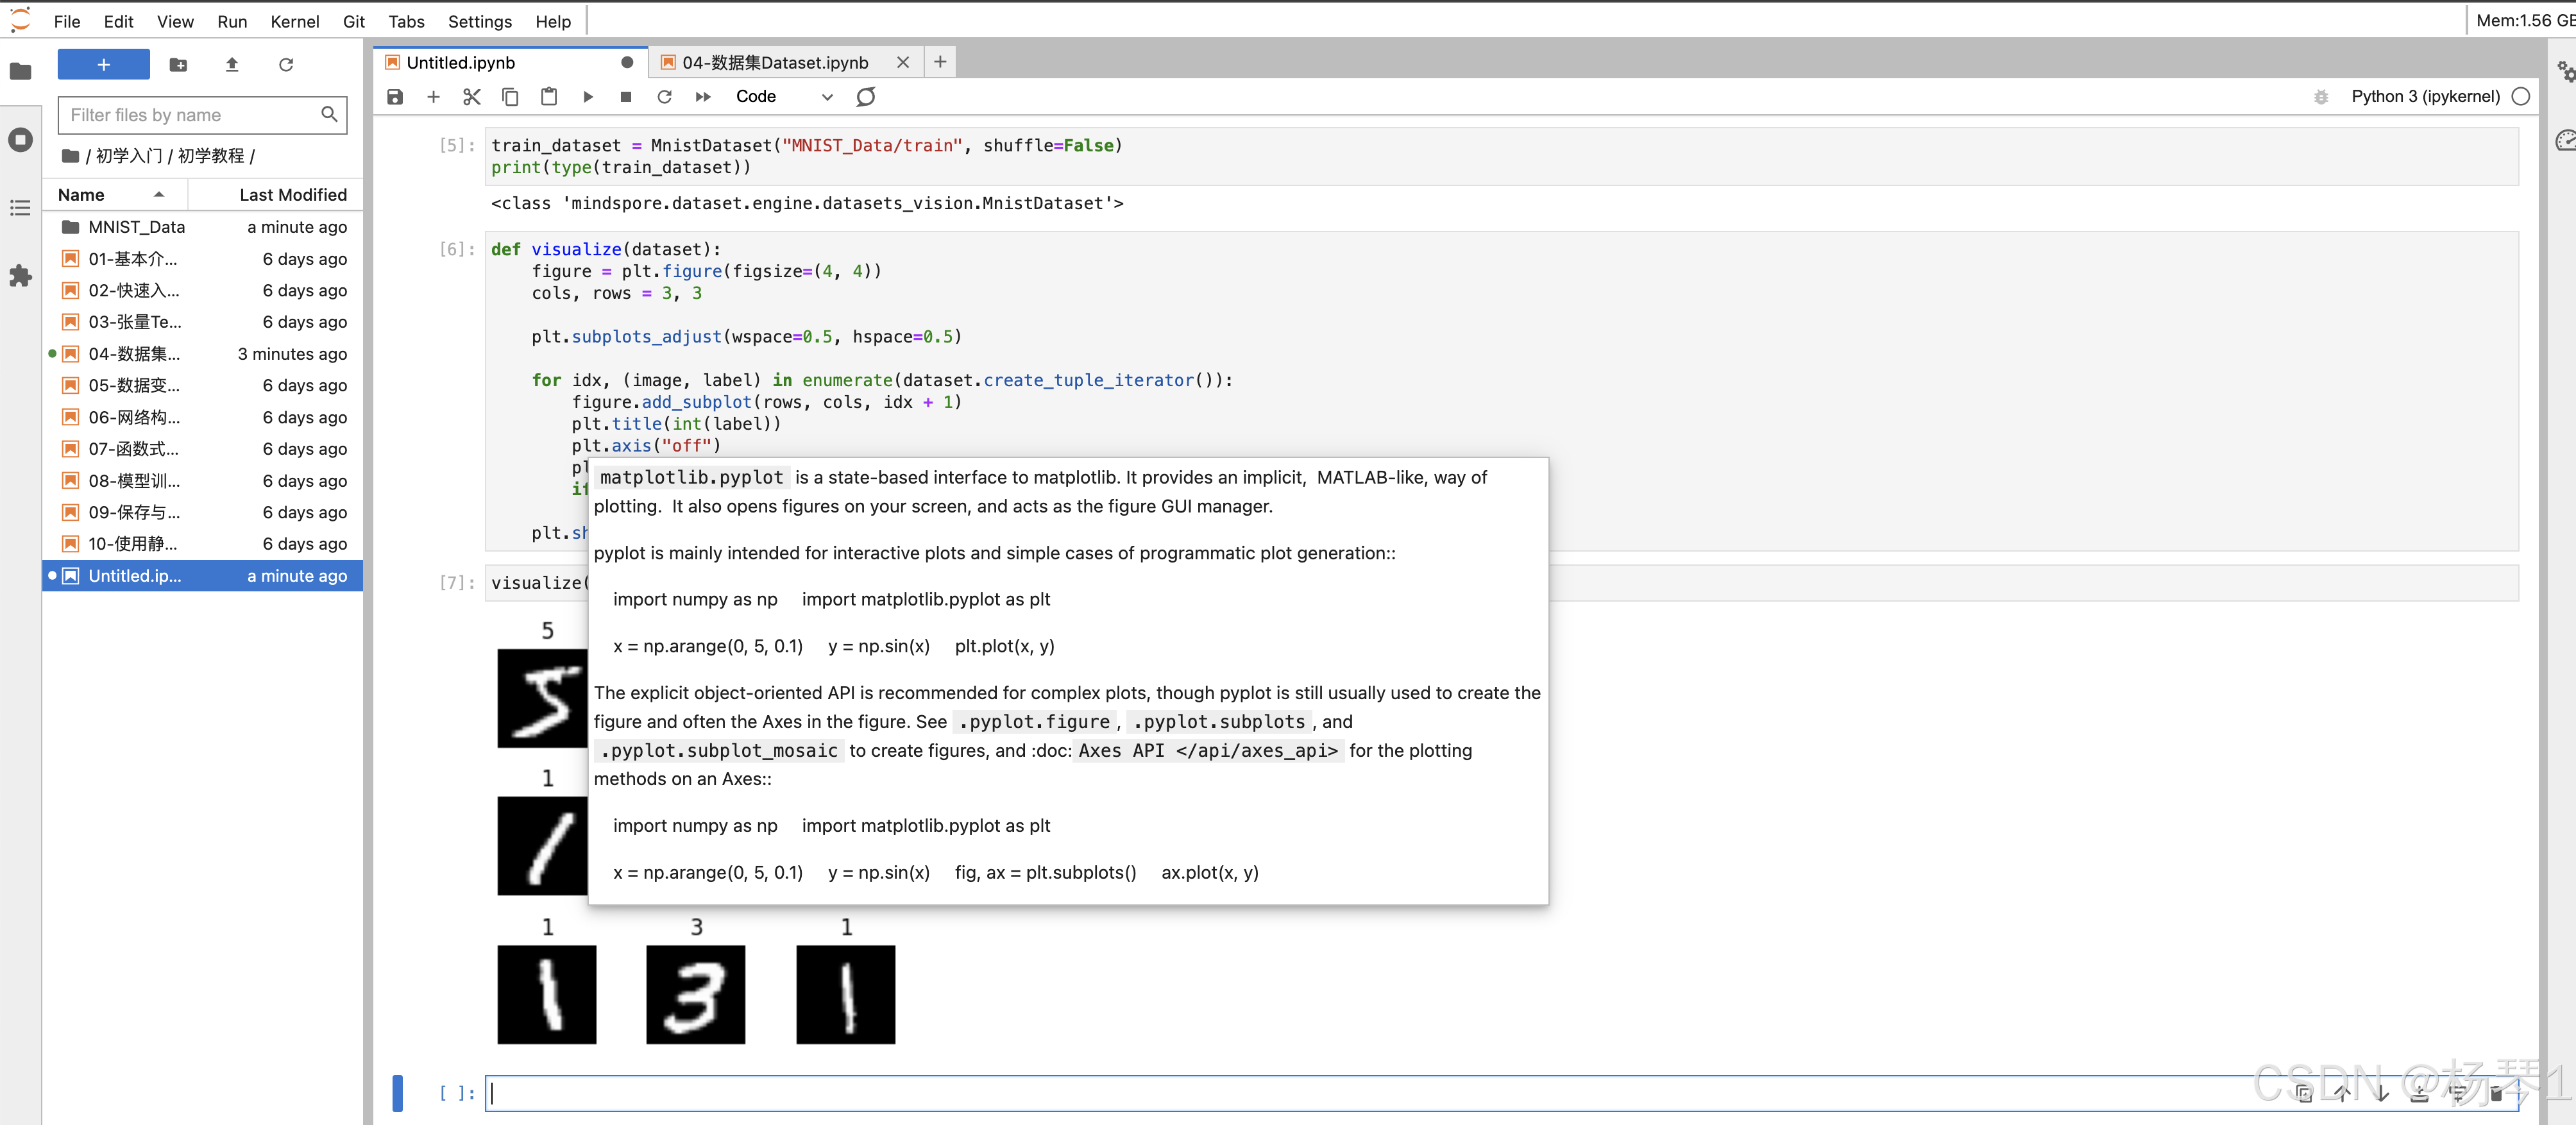Go to the root folder breadcrumb icon
The height and width of the screenshot is (1125, 2576).
(70, 156)
